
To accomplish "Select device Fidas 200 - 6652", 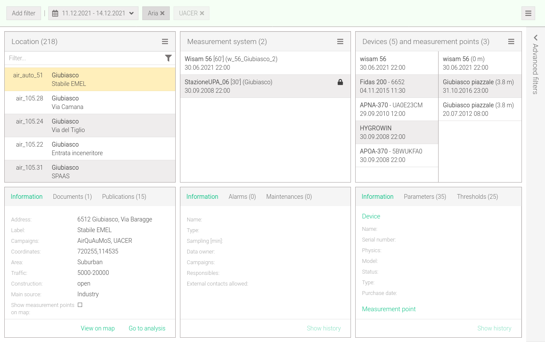I will tap(397, 86).
